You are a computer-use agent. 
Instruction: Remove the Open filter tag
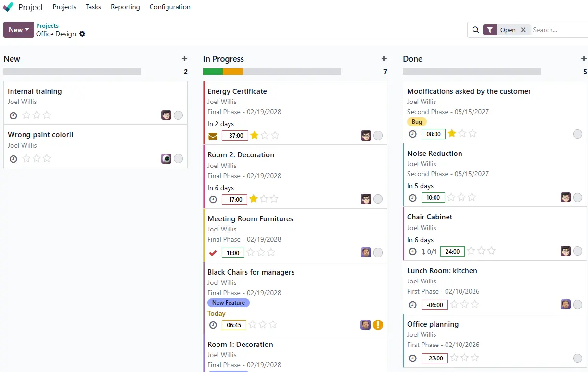pos(523,30)
